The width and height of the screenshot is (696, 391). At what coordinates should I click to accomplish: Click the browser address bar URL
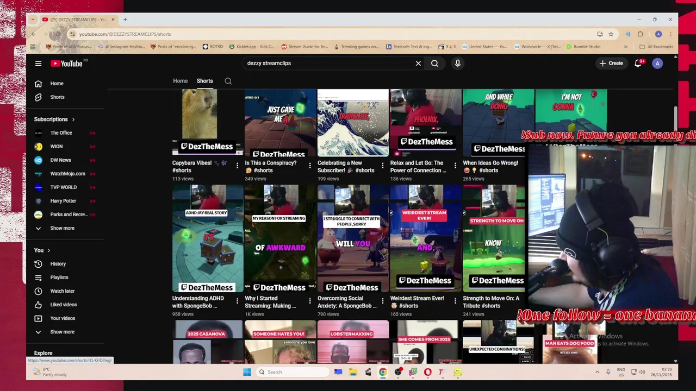pyautogui.click(x=125, y=34)
